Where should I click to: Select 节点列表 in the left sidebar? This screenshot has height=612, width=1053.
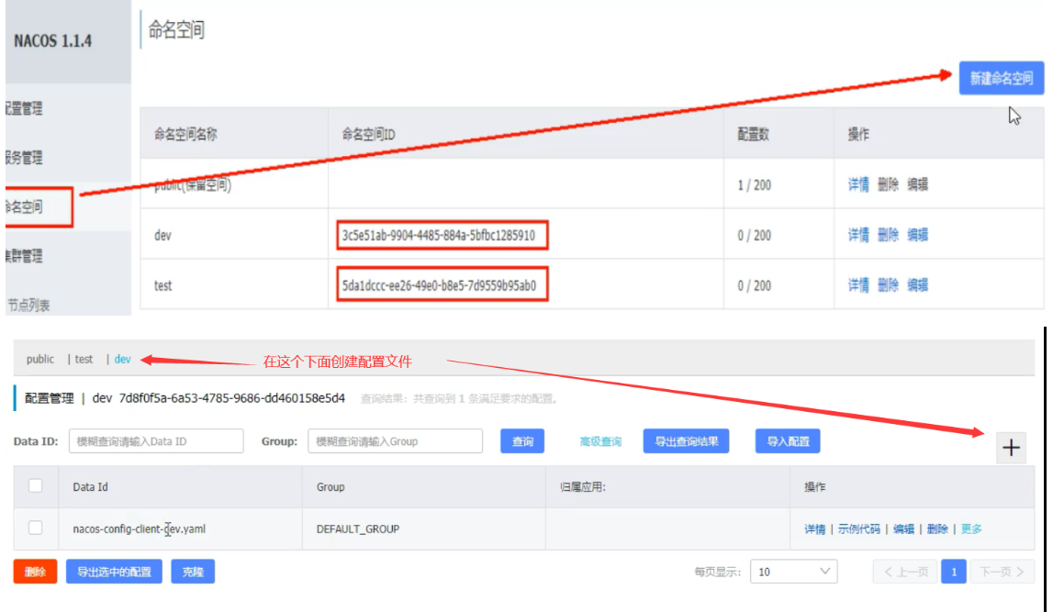[28, 306]
